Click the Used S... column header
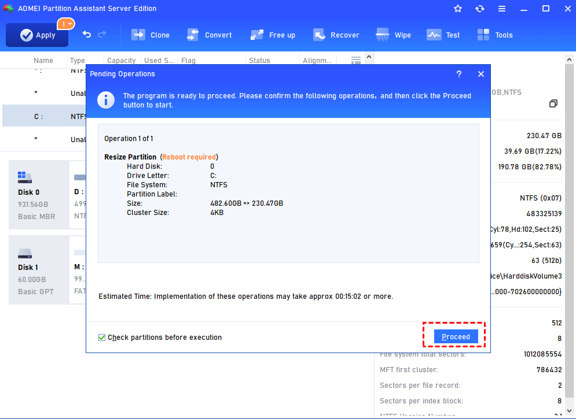 [159, 61]
